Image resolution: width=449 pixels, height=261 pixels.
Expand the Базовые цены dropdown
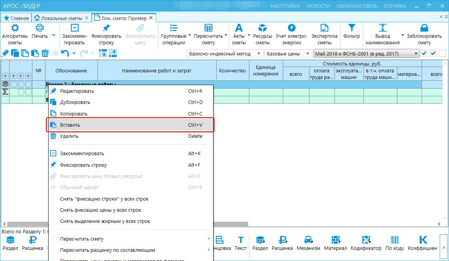288,54
